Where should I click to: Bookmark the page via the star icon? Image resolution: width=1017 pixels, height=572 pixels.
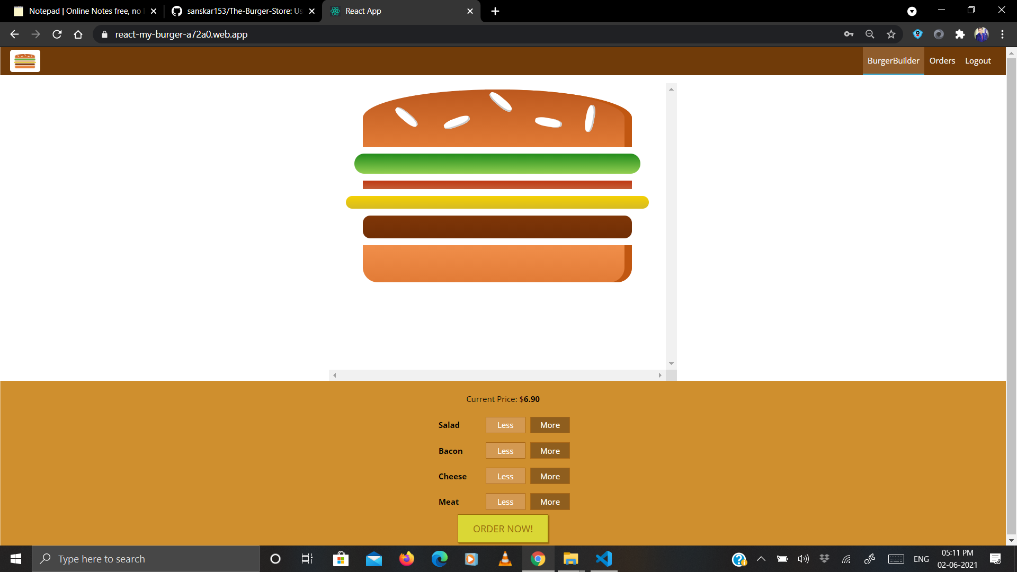click(x=891, y=34)
